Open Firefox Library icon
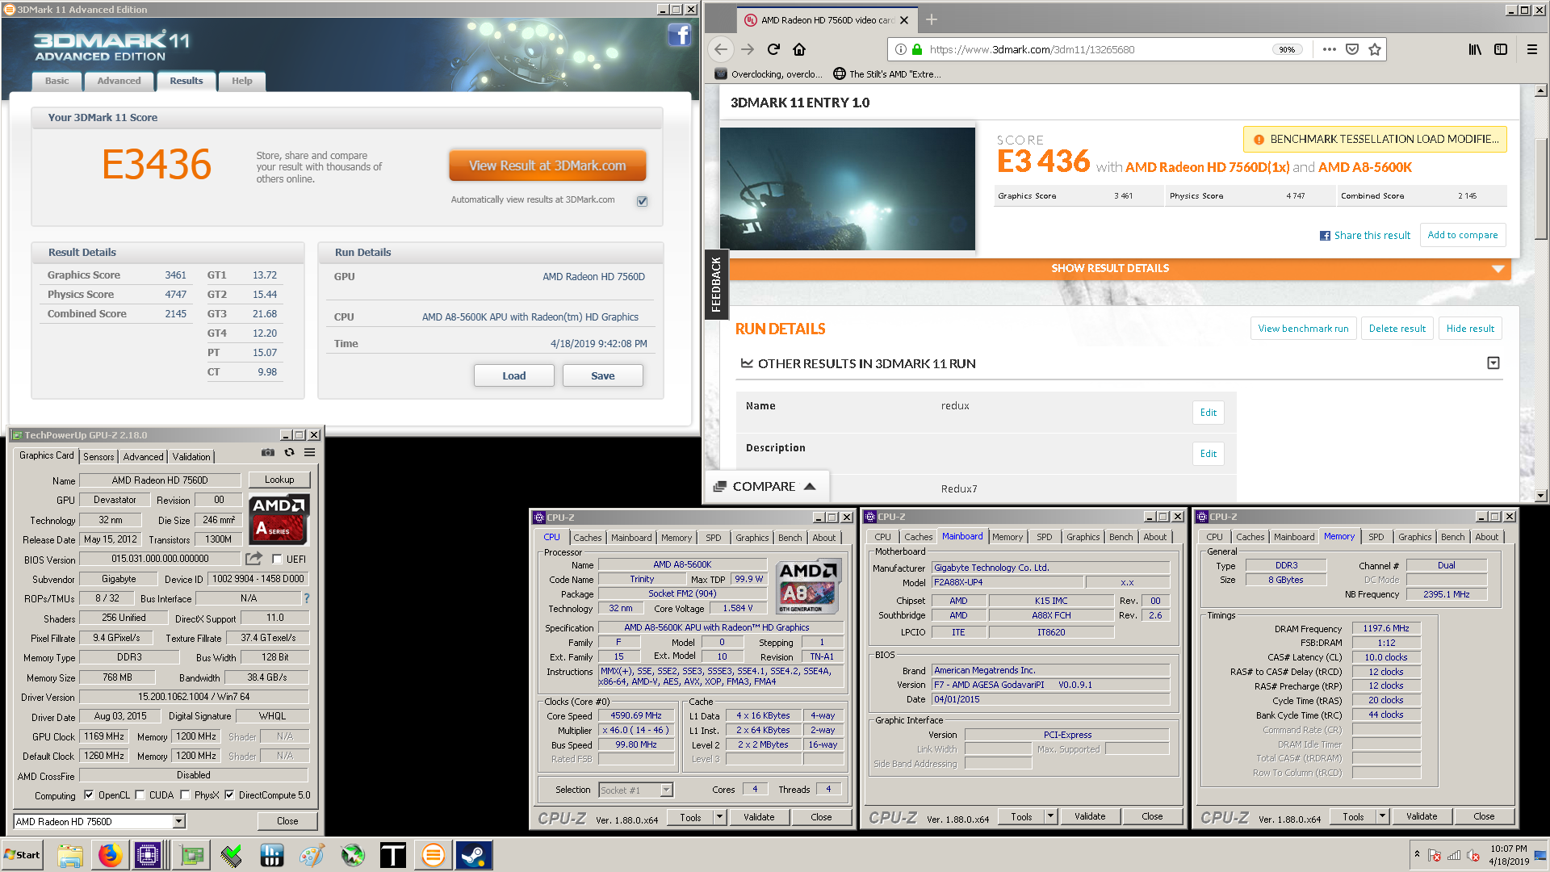The height and width of the screenshot is (872, 1550). pyautogui.click(x=1475, y=49)
